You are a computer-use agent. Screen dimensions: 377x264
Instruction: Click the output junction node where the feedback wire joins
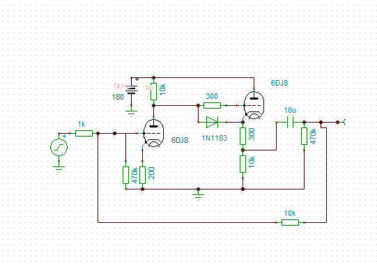pos(321,122)
